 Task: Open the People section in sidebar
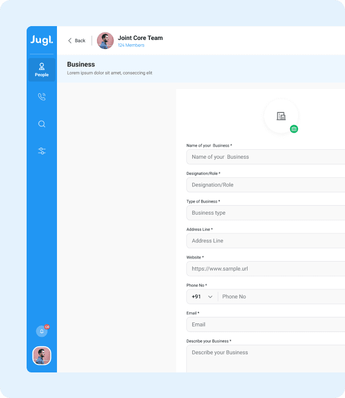(x=42, y=69)
